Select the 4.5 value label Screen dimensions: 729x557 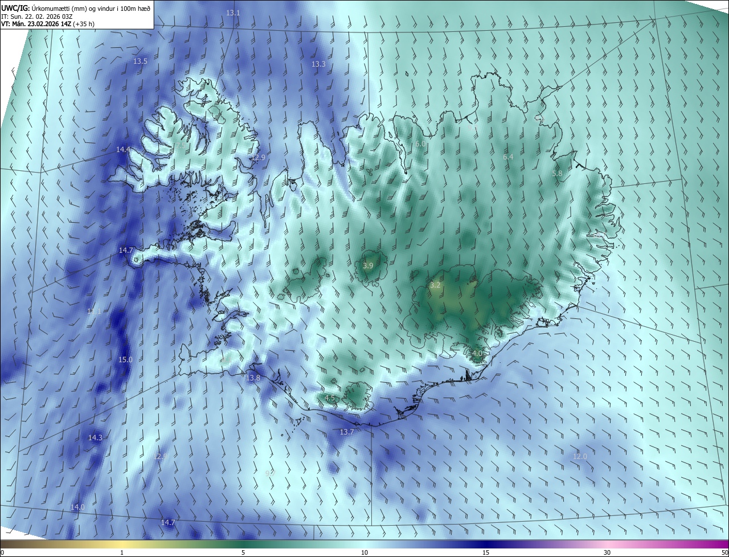click(x=330, y=398)
